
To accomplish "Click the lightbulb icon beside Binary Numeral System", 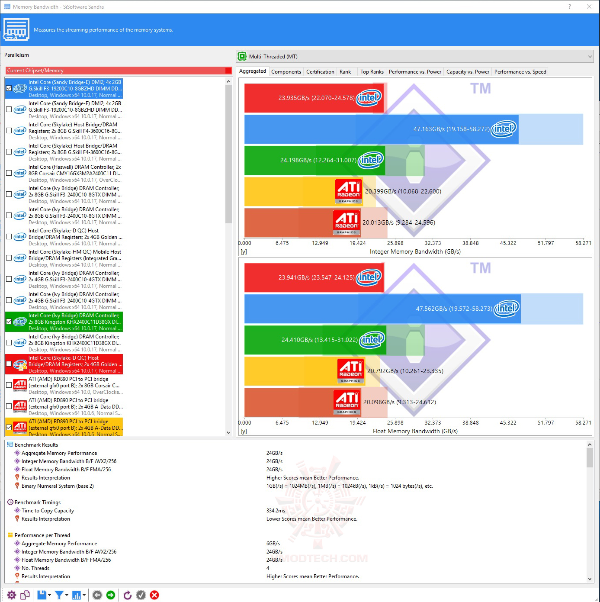I will click(17, 486).
